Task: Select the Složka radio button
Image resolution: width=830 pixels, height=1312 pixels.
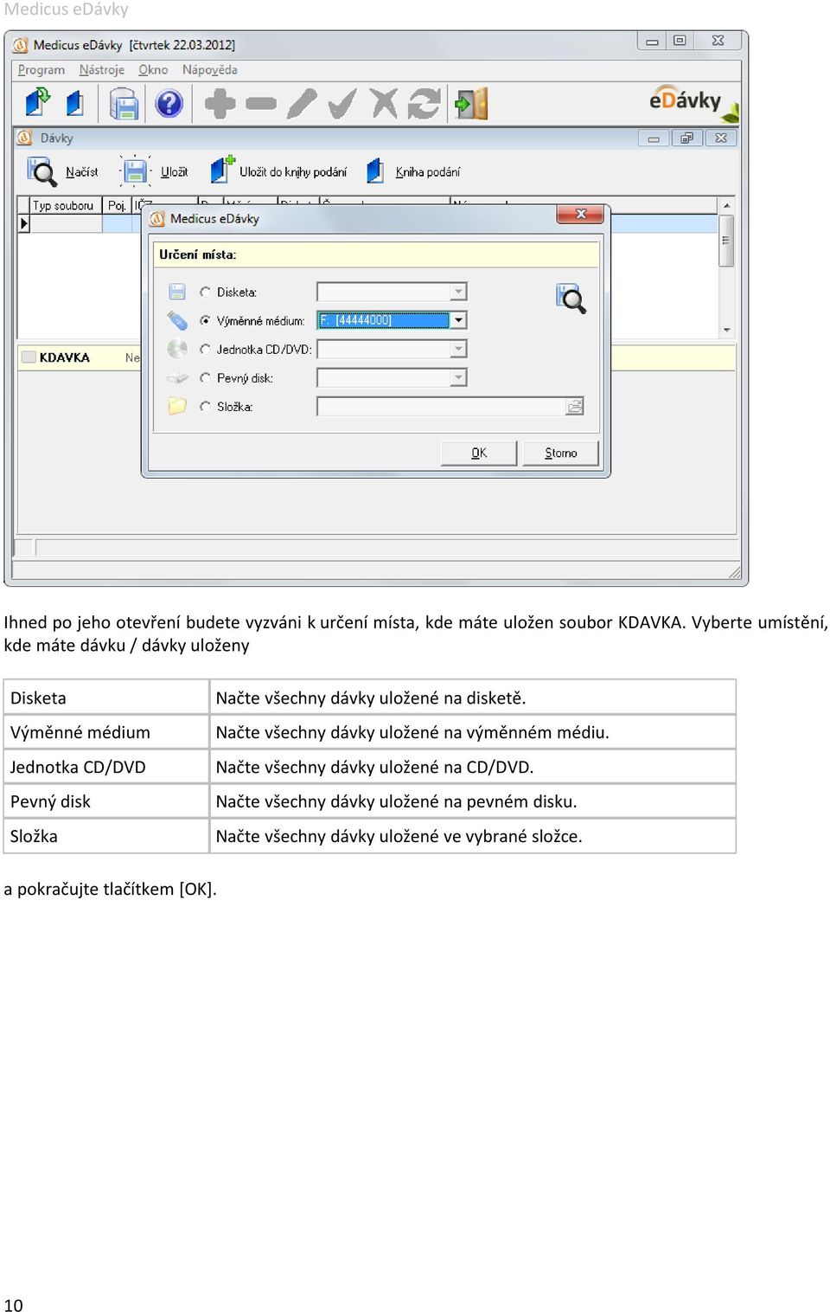Action: [205, 406]
